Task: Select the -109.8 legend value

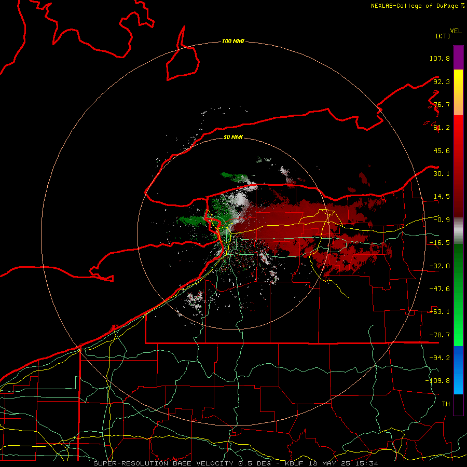Action: [x=437, y=381]
